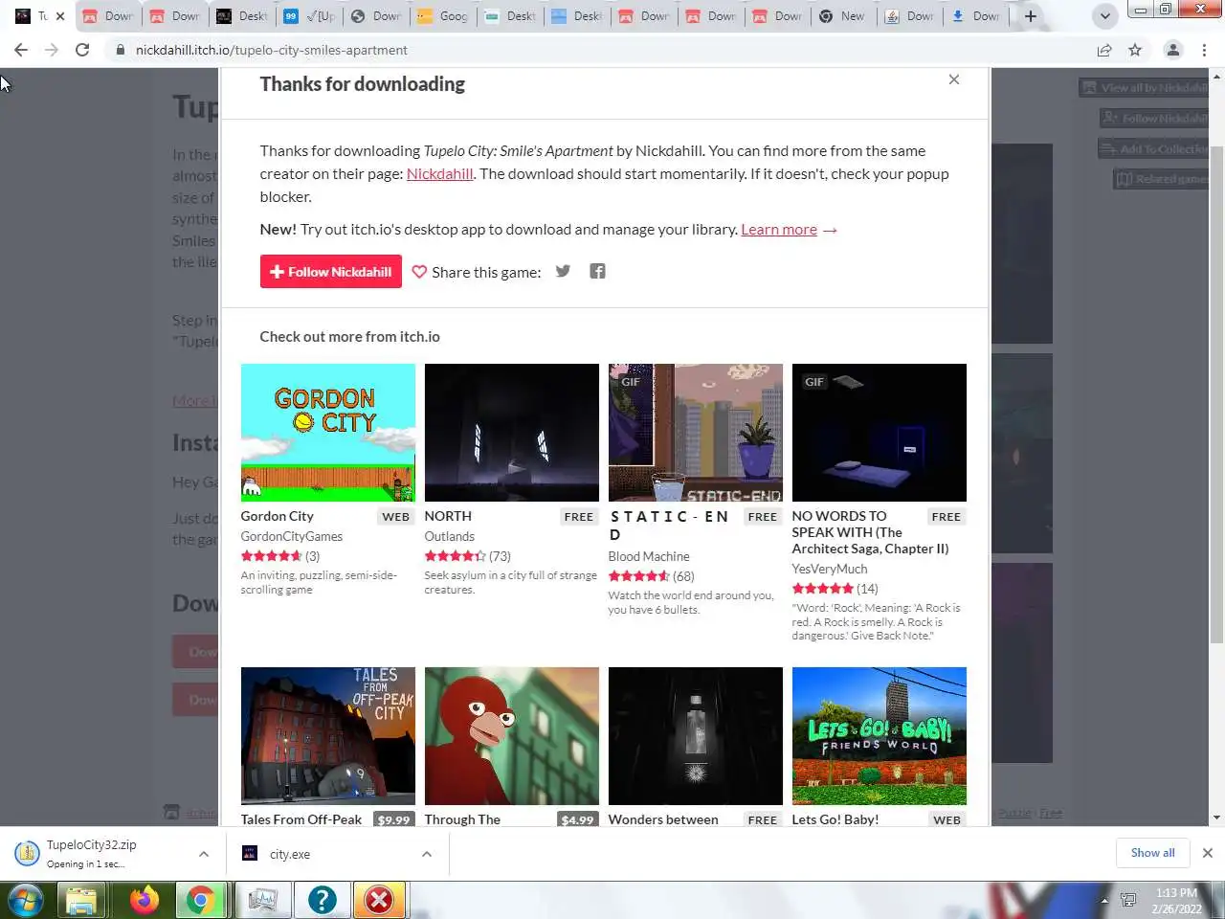Open the red bird game thumbnail
Screen dimensions: 1225x919
coord(512,736)
